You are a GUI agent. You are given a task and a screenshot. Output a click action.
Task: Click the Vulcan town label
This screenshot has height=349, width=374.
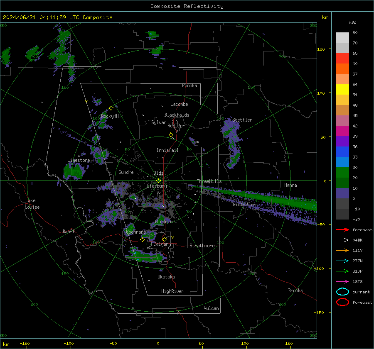pos(211,308)
